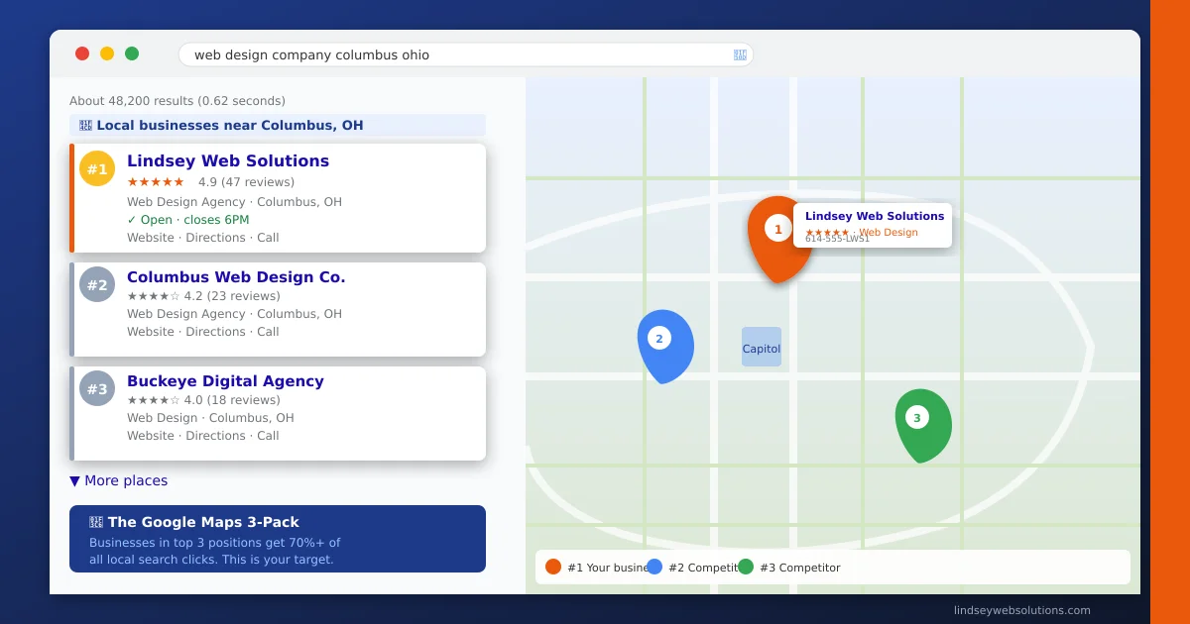
Task: Select the orange map pin number 1
Action: 778,238
